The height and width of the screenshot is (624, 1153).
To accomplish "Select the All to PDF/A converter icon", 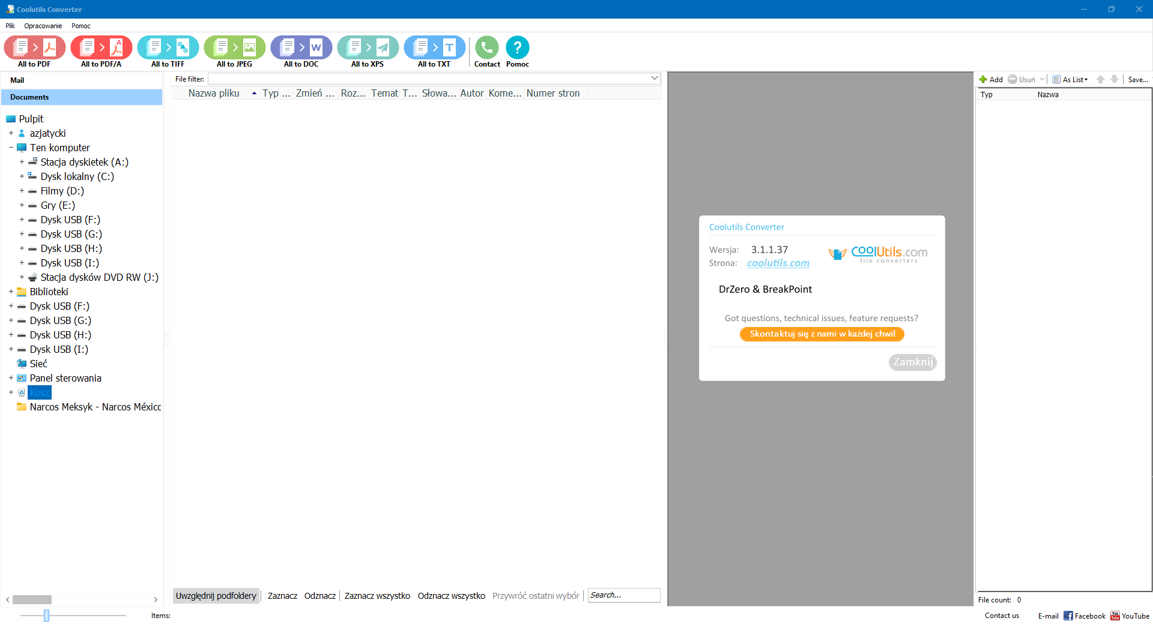I will 101,47.
